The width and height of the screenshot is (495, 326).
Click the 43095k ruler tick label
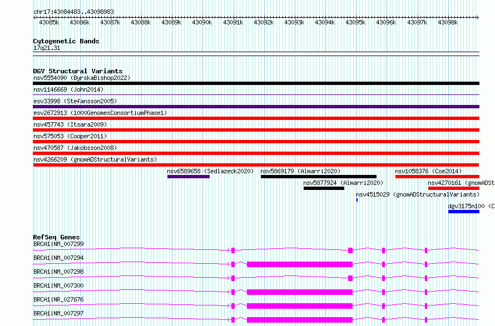click(355, 22)
